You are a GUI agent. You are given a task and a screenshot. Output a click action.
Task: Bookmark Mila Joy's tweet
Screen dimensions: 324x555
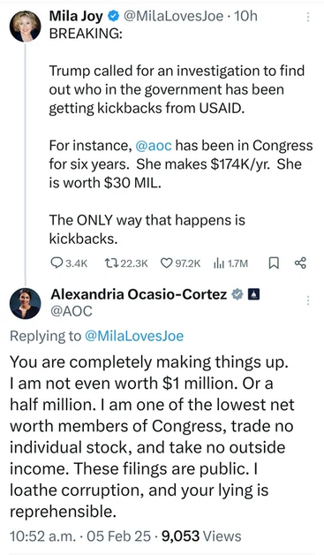[x=274, y=263]
